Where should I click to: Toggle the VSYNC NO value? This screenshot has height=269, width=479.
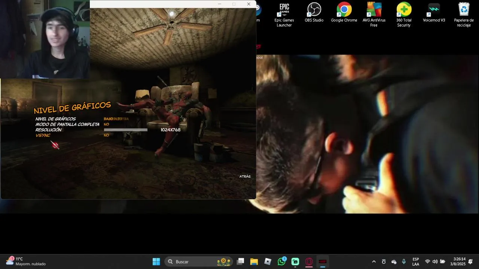point(106,135)
